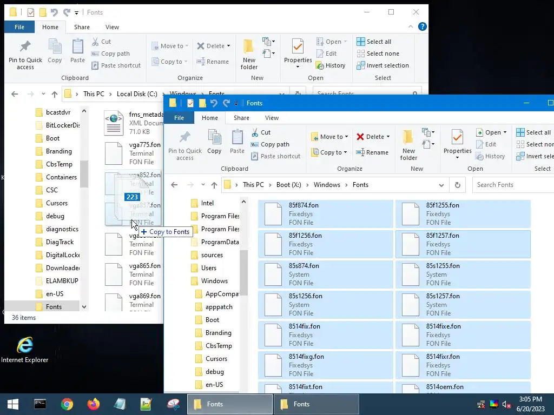
Task: Click Search Fonts box in front window
Action: tap(512, 185)
